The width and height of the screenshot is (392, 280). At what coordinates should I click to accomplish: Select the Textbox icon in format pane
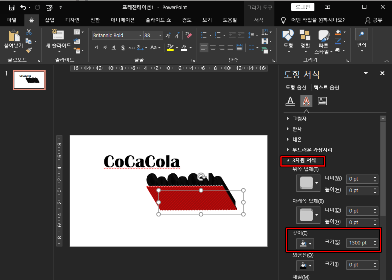(x=322, y=101)
